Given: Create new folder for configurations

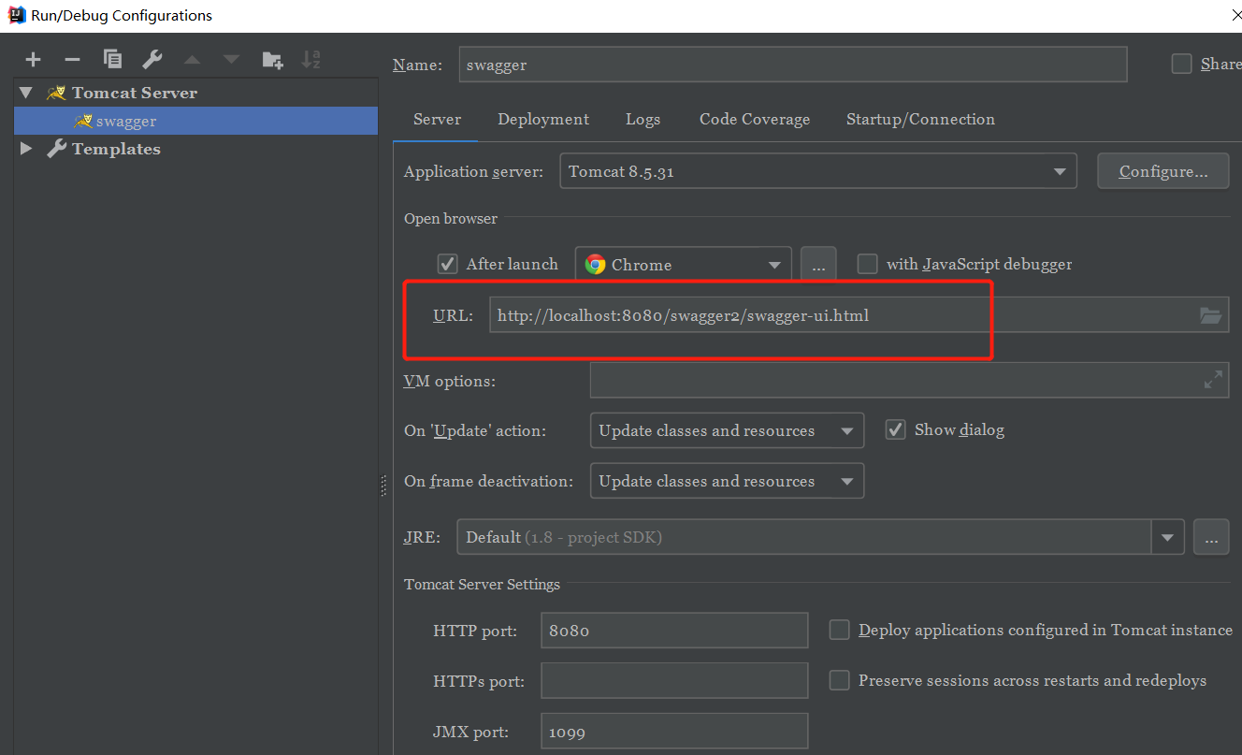Looking at the screenshot, I should [x=272, y=60].
